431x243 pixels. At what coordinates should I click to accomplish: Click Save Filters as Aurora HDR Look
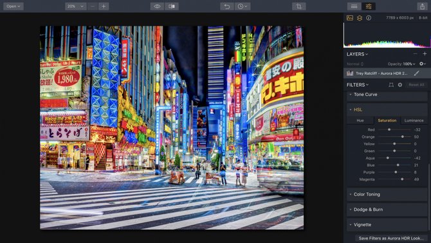tap(391, 238)
